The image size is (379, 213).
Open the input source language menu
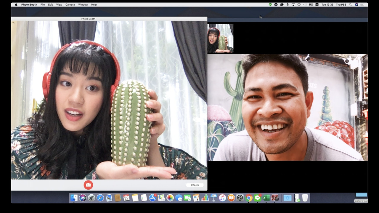click(317, 5)
